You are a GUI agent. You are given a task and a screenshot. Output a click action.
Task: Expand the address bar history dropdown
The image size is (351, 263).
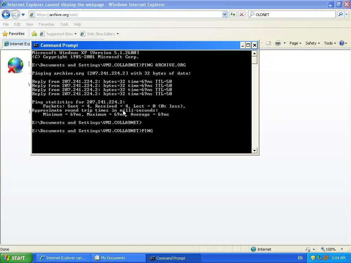[x=225, y=15]
